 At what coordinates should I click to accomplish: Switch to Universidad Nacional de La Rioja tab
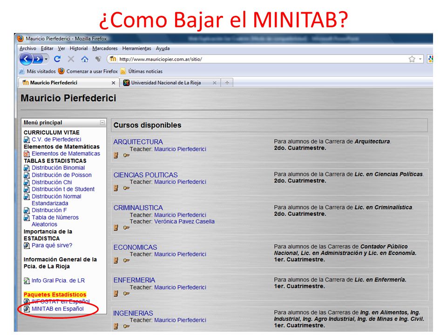170,83
